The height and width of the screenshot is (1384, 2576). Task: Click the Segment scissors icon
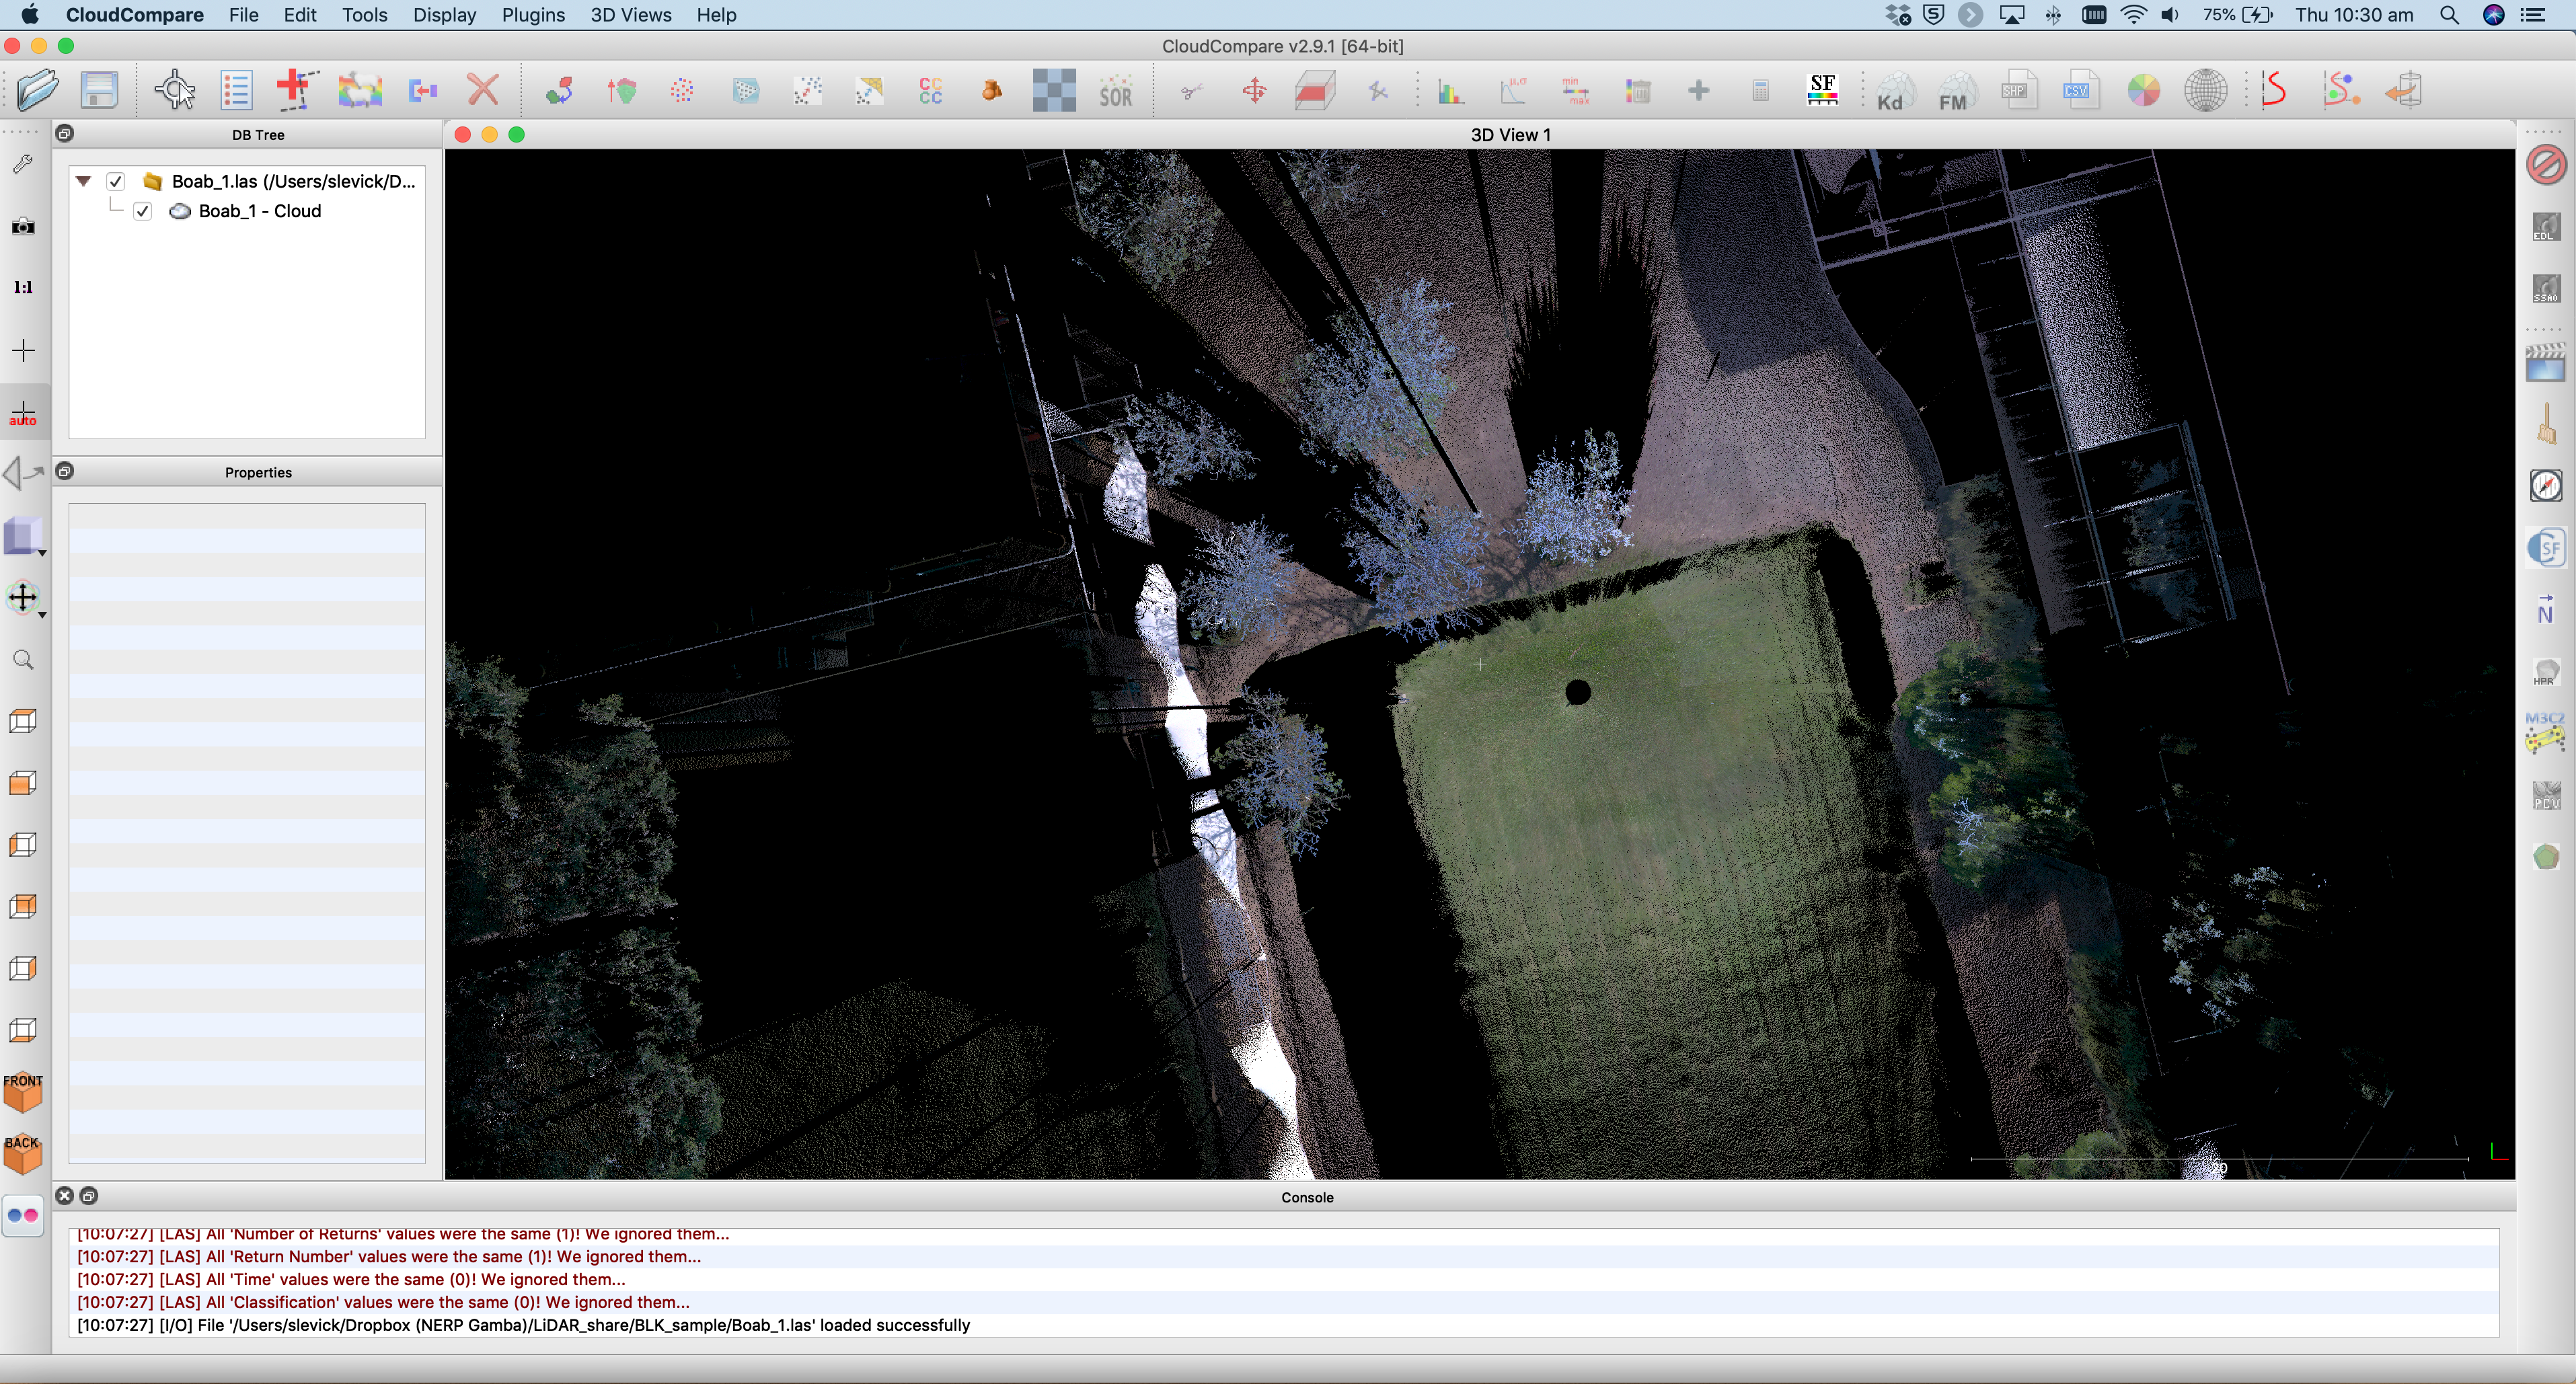[x=1191, y=92]
